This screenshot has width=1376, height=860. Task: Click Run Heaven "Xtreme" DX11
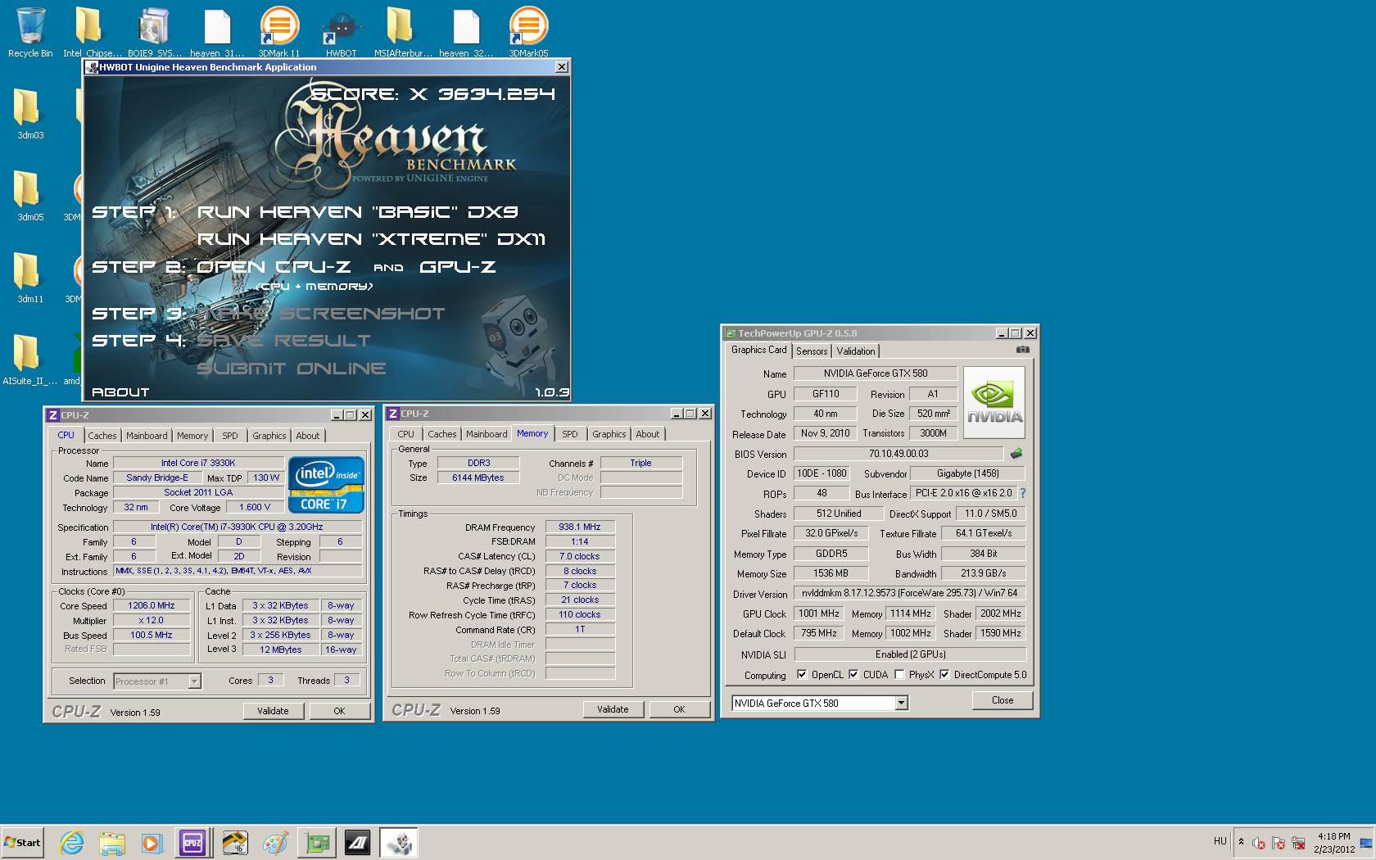371,239
